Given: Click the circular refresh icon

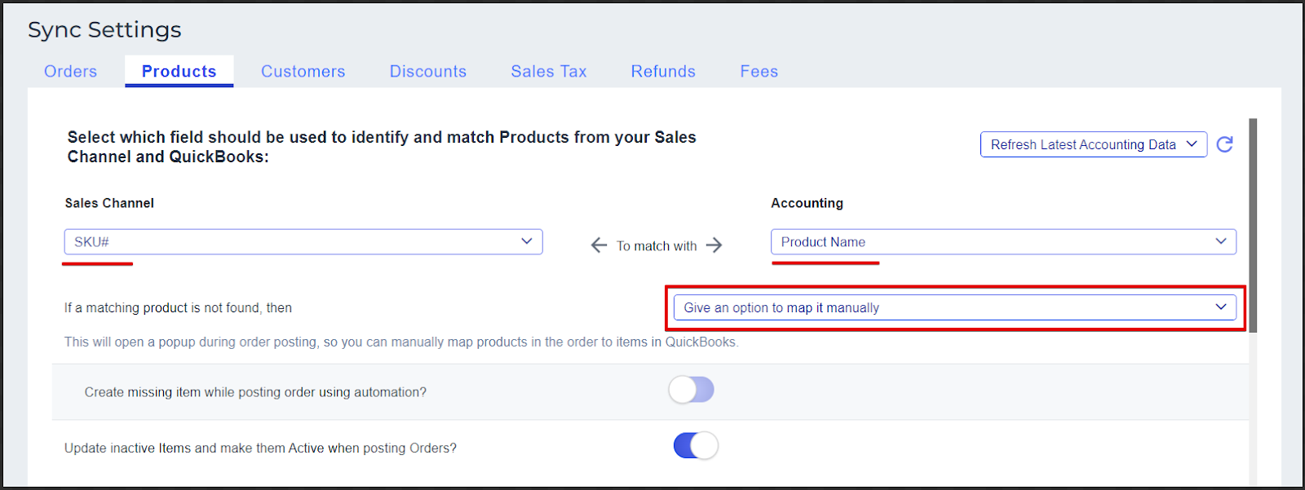Looking at the screenshot, I should (x=1224, y=144).
